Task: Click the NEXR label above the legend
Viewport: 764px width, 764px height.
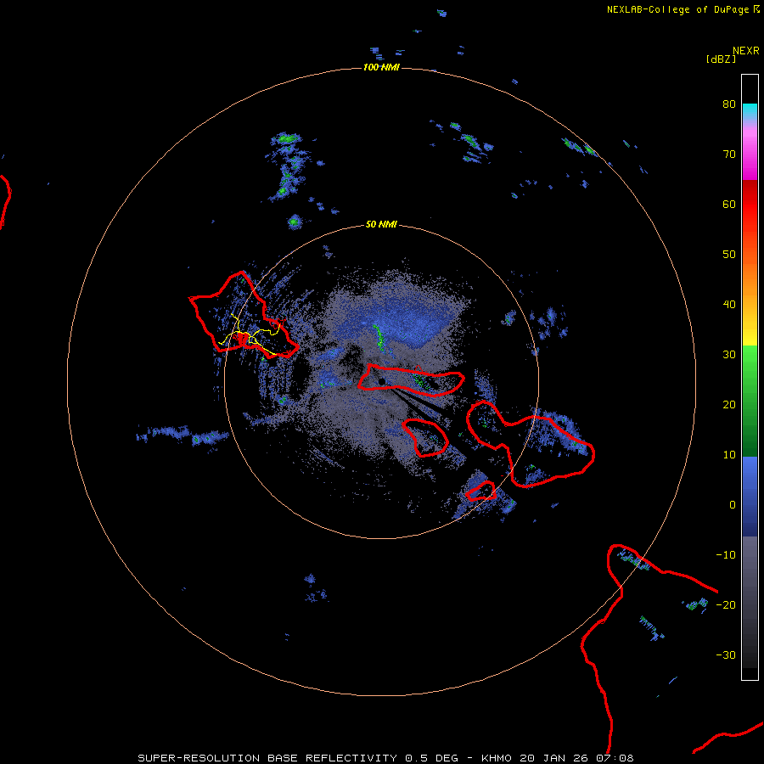Action: (x=746, y=51)
